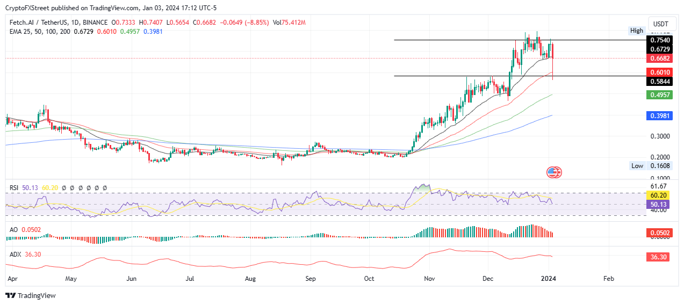The image size is (684, 305).
Task: Click the blue 0.3981 EMA price label
Action: point(660,115)
